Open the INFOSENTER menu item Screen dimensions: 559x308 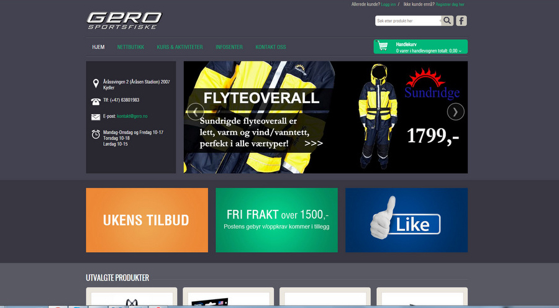pos(229,47)
